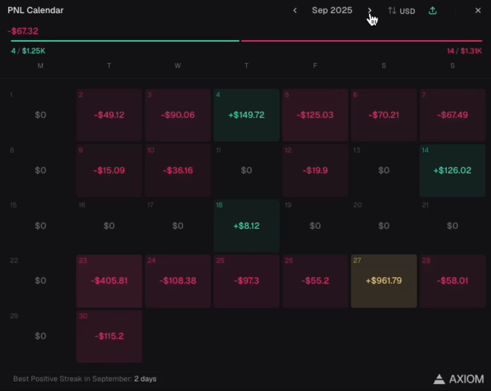Image resolution: width=491 pixels, height=391 pixels.
Task: Open day 26 with -$55.2
Action: (x=315, y=281)
